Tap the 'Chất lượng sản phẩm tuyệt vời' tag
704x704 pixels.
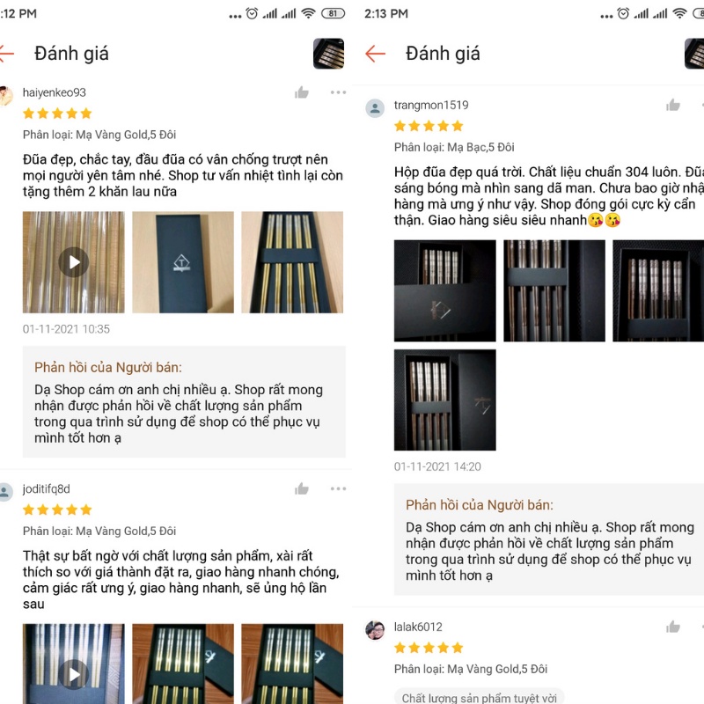478,697
